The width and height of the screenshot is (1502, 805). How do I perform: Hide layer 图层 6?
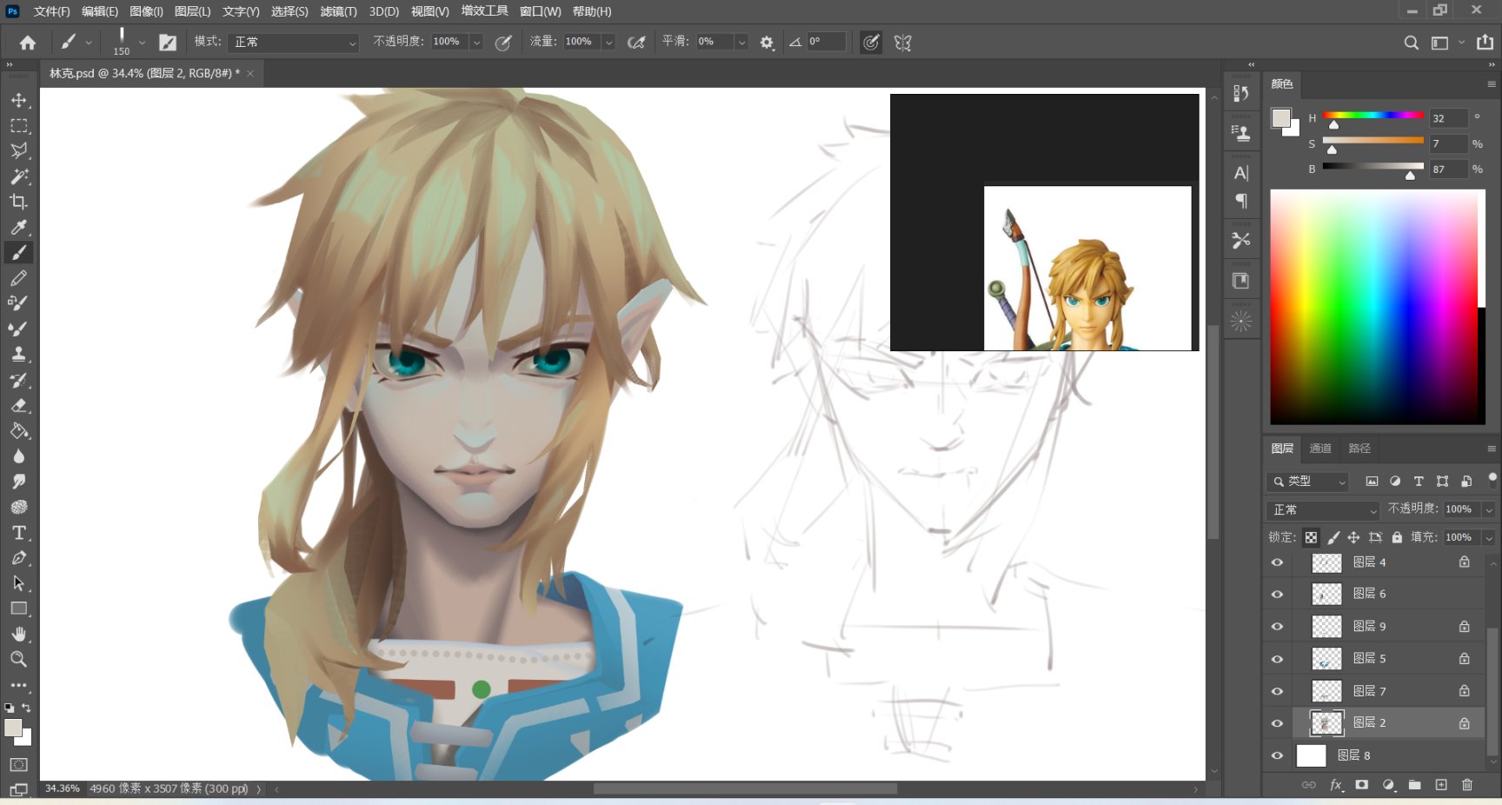pos(1277,595)
